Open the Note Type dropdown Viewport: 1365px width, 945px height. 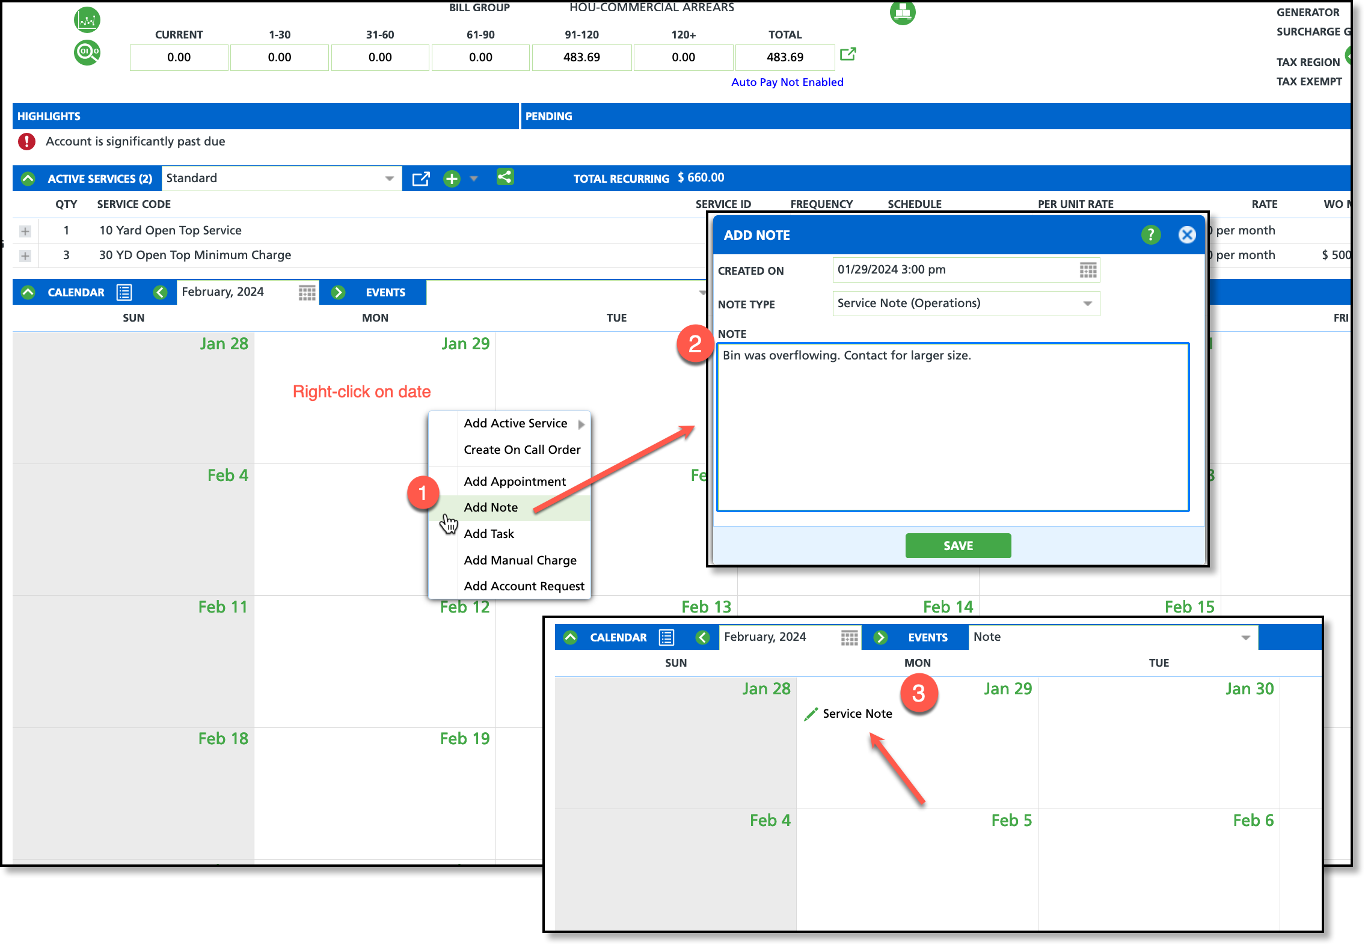click(x=1087, y=304)
